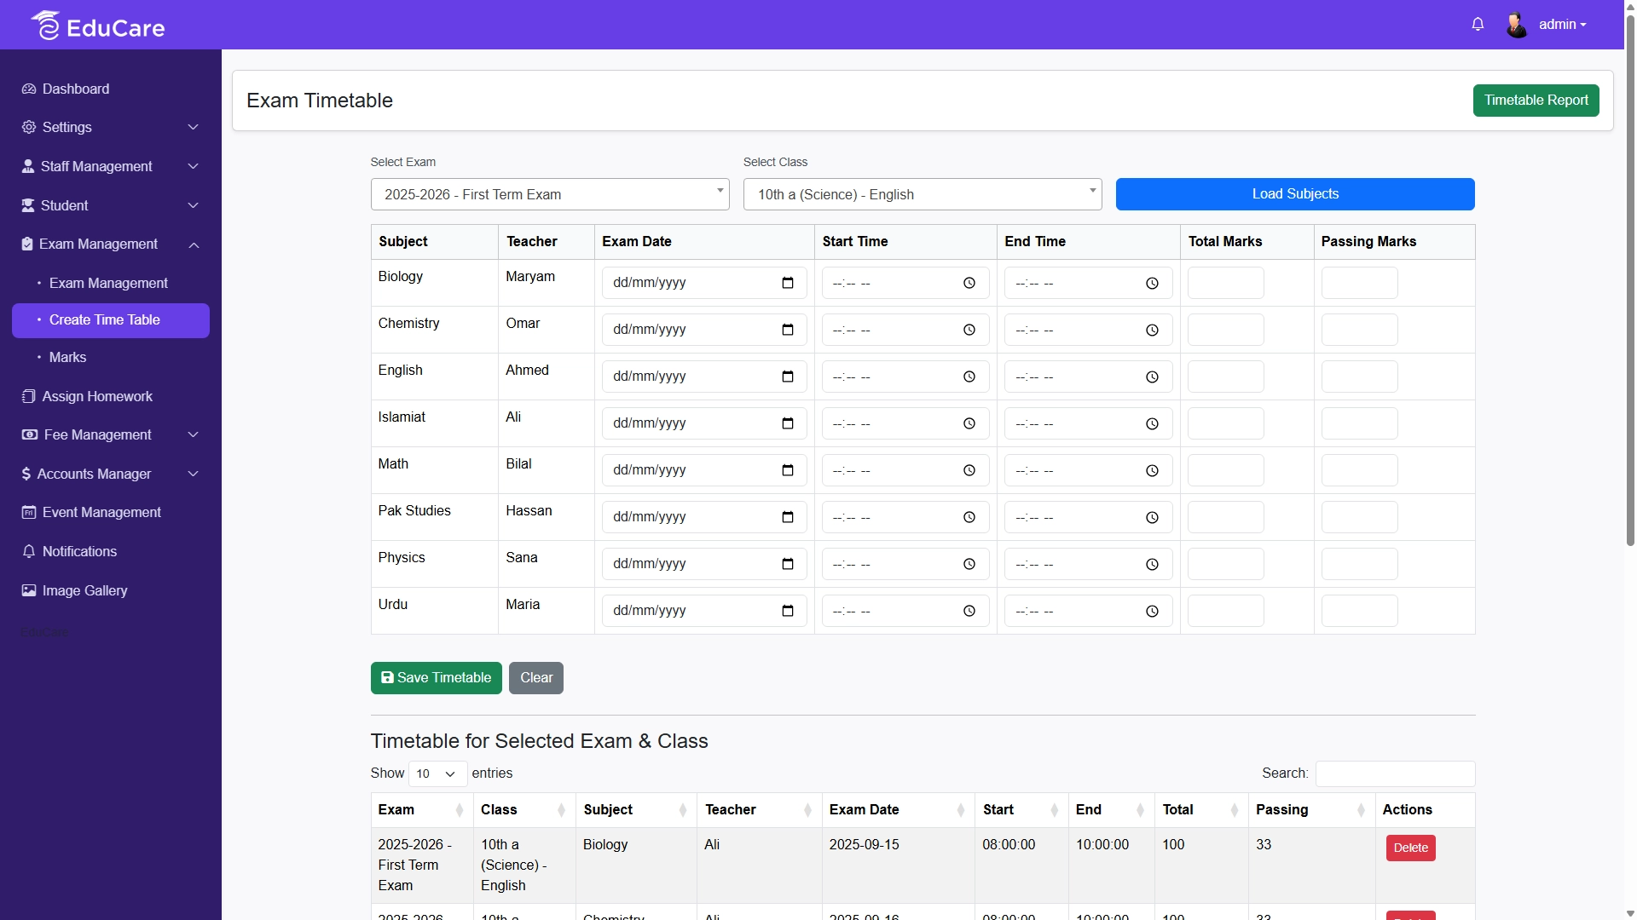Screen dimensions: 1637x920
Task: Open the Select Exam dropdown
Action: point(550,194)
